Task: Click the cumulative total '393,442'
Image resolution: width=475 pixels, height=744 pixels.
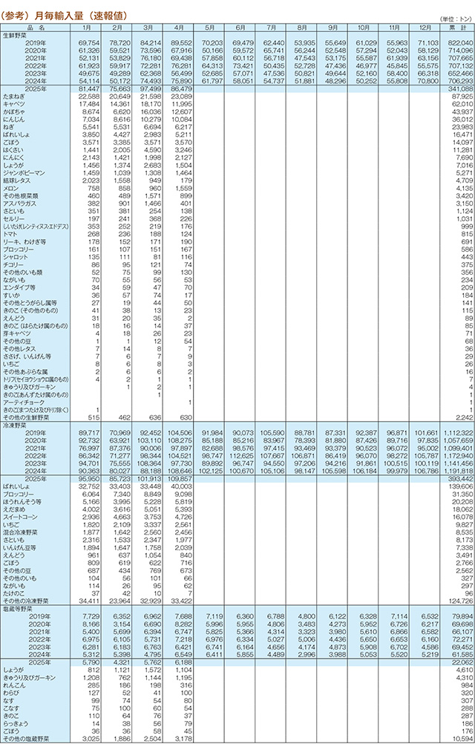Action: click(x=461, y=478)
